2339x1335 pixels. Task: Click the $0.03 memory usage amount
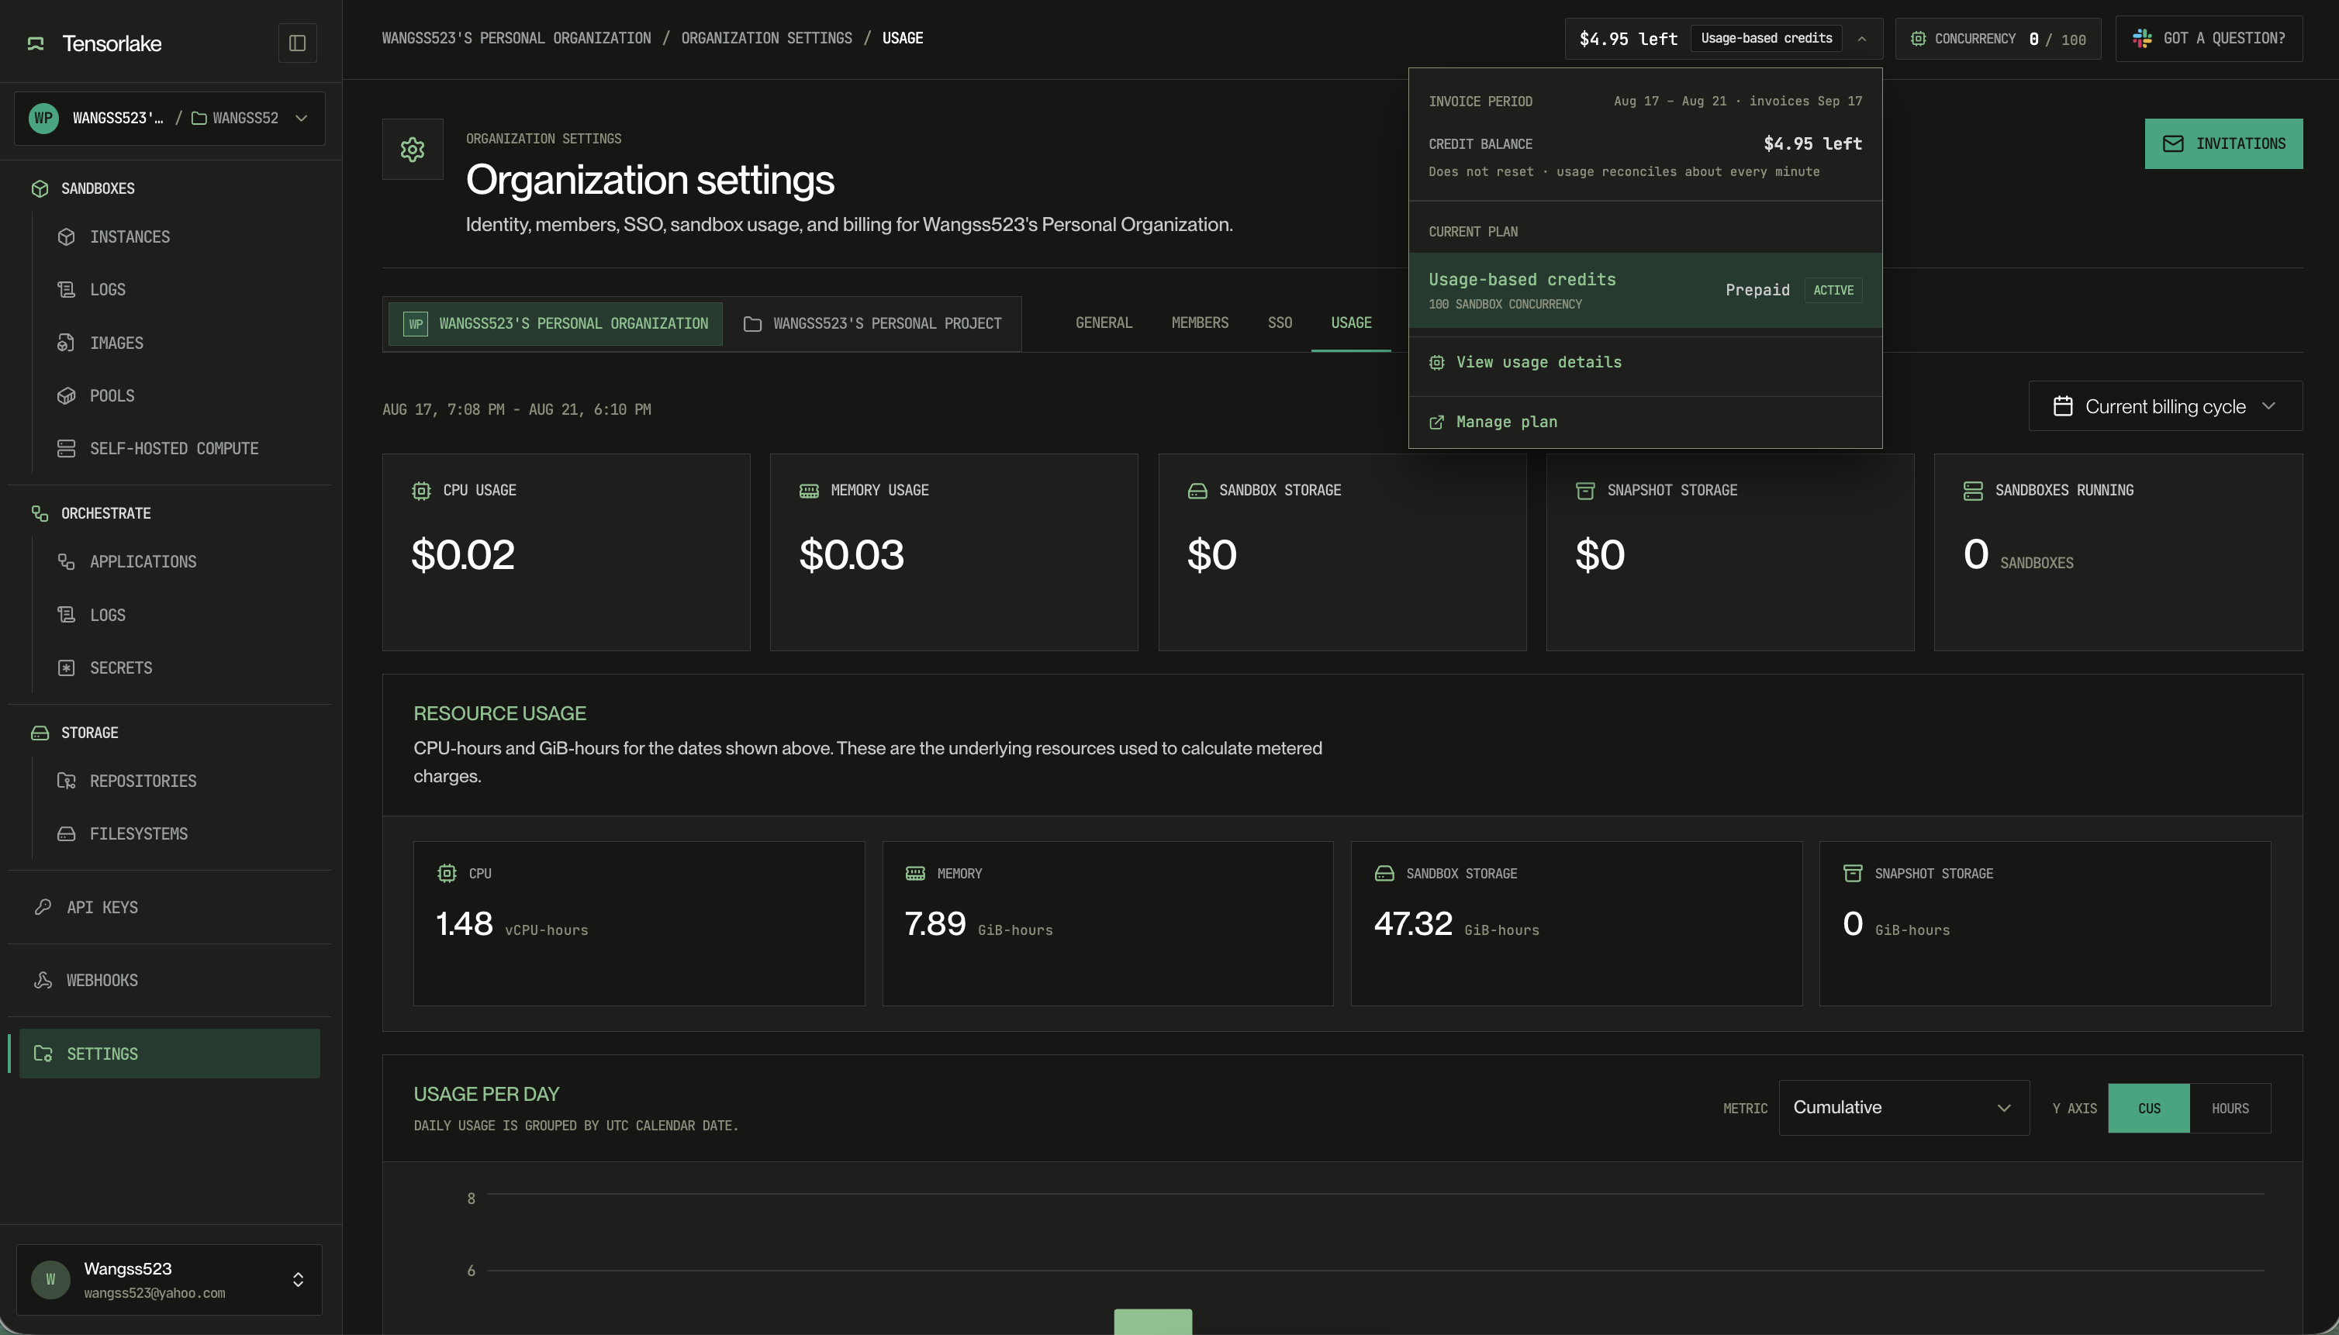coord(852,555)
